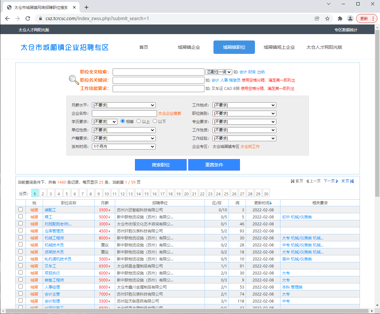
Task: Click the 重置条件 button
Action: [x=214, y=165]
